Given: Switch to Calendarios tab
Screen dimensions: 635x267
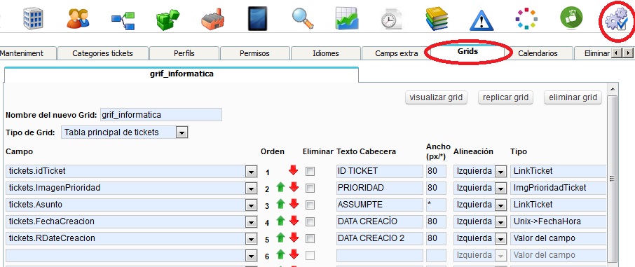Looking at the screenshot, I should pyautogui.click(x=538, y=53).
